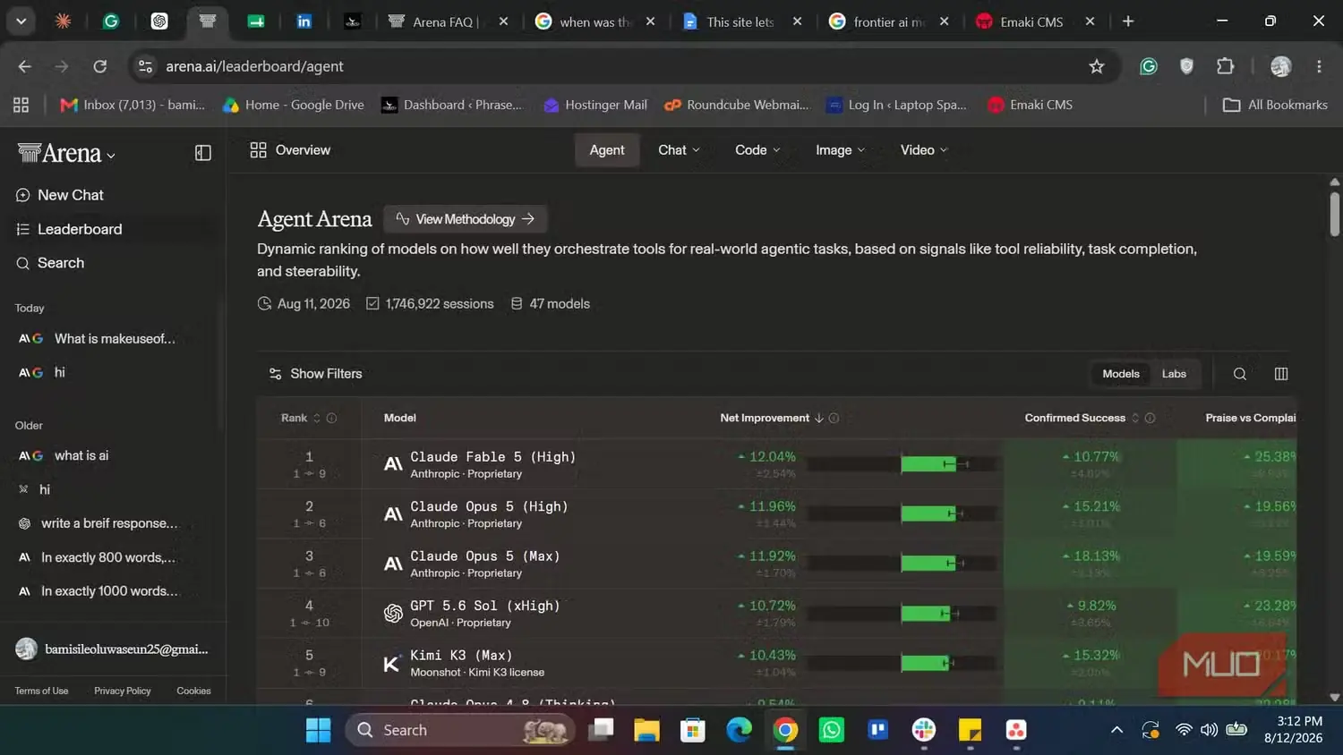Viewport: 1343px width, 755px height.
Task: Click the info icon beside Net Improvement
Action: 834,418
